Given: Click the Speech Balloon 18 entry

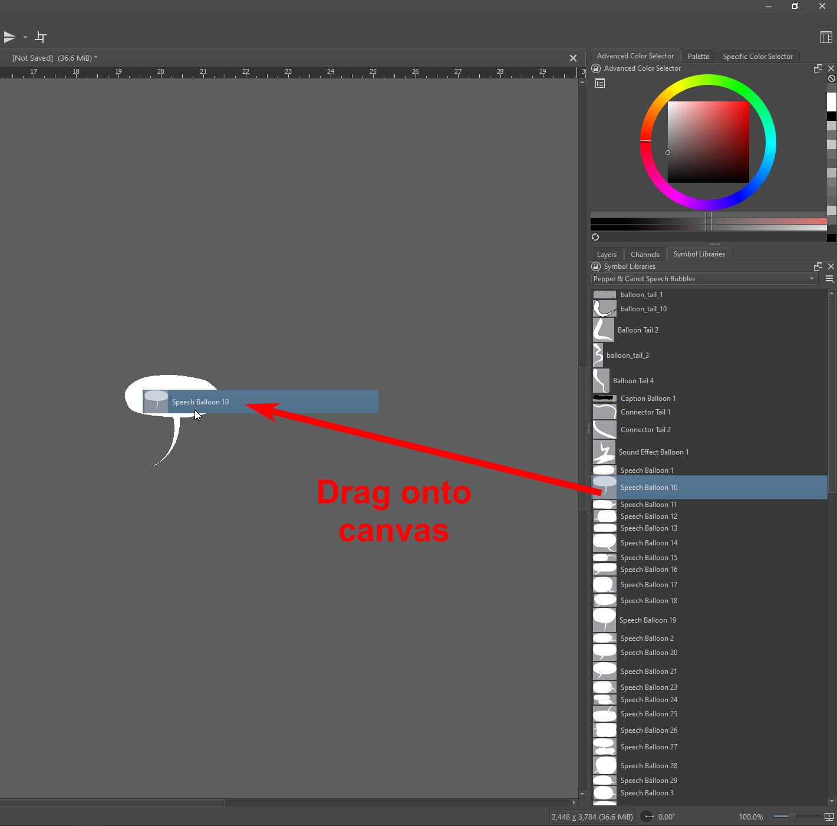Looking at the screenshot, I should click(x=710, y=601).
